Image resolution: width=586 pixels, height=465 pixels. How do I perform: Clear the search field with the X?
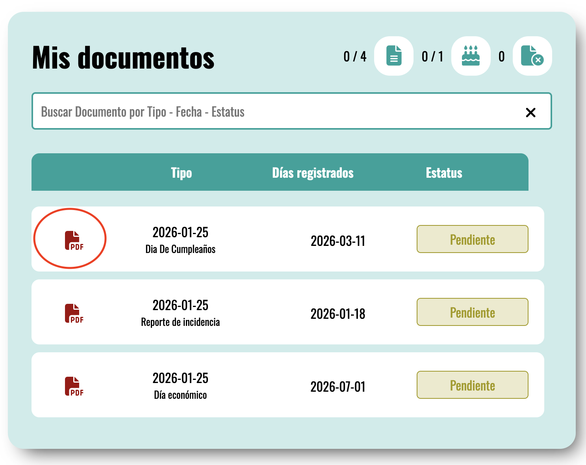(x=530, y=113)
